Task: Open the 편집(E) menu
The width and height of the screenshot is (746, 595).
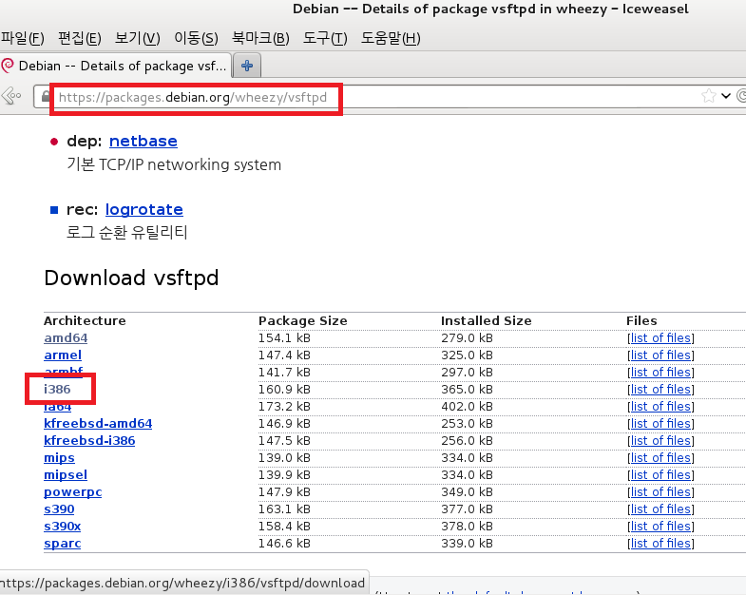Action: coord(80,38)
